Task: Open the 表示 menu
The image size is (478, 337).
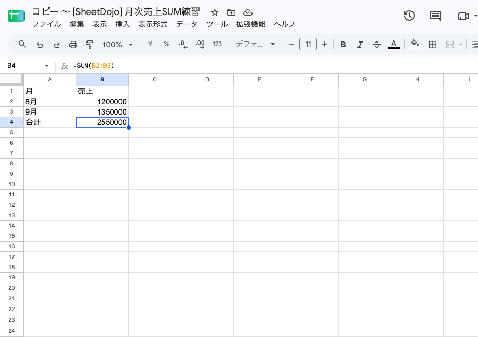Action: click(100, 24)
